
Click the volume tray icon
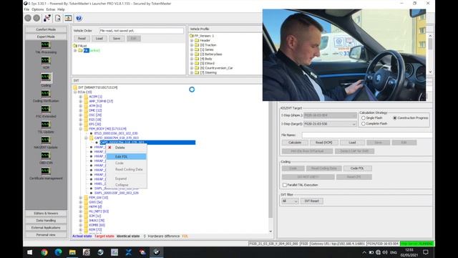coord(385,252)
